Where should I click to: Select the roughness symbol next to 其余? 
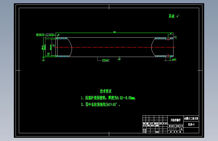[178, 16]
